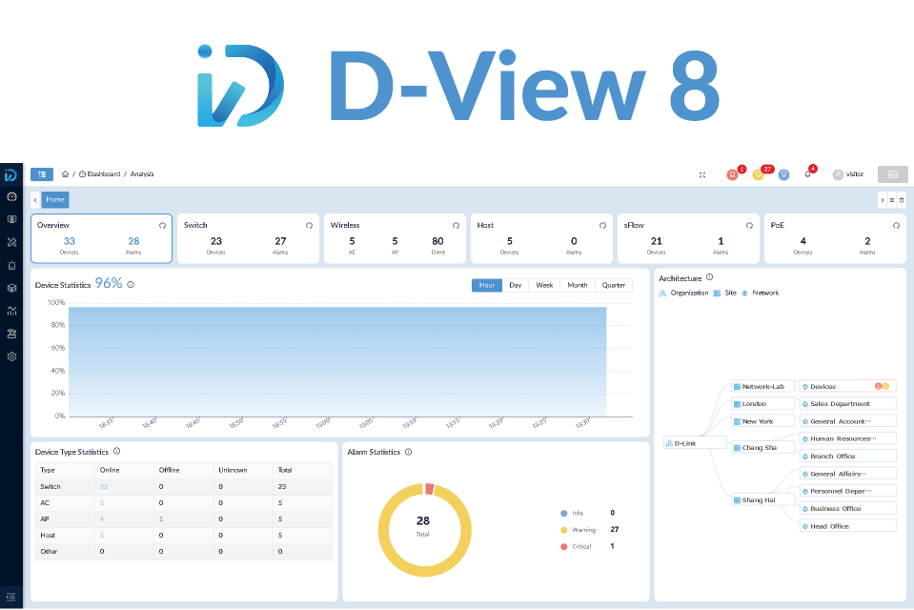Open the server management icon in sidebar
The width and height of the screenshot is (914, 610).
11,334
